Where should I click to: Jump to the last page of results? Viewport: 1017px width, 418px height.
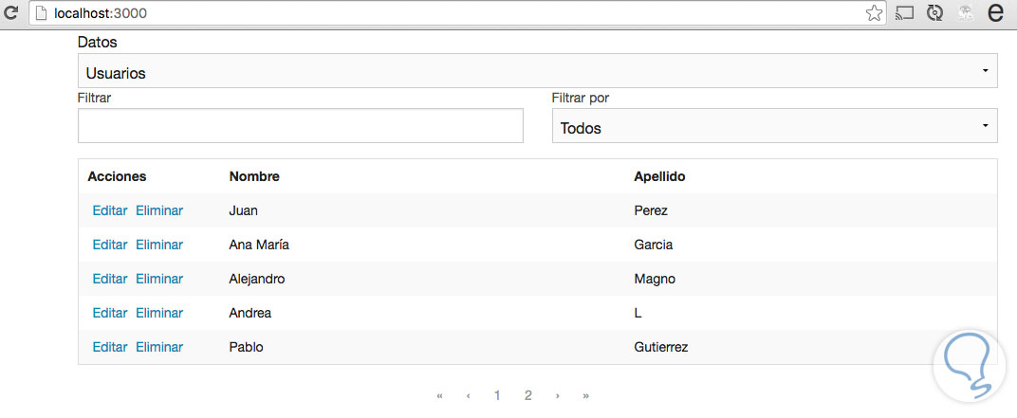coord(586,395)
